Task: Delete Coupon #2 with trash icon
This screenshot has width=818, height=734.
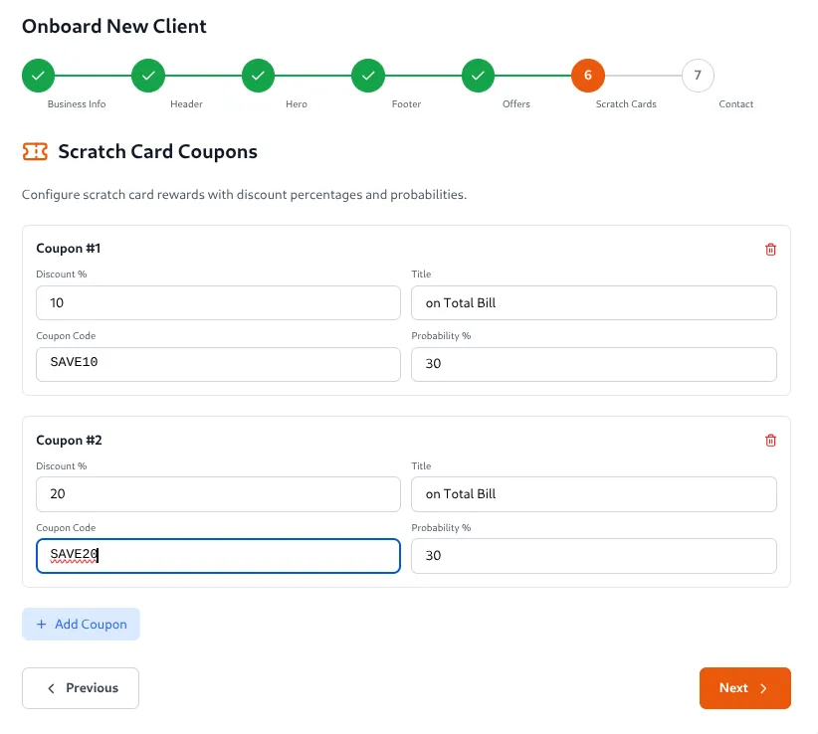Action: pyautogui.click(x=770, y=441)
